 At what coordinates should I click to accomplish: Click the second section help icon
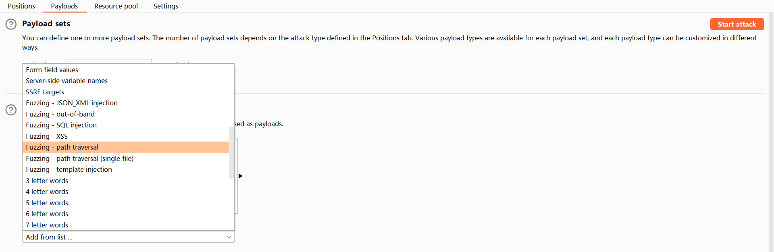tap(11, 110)
